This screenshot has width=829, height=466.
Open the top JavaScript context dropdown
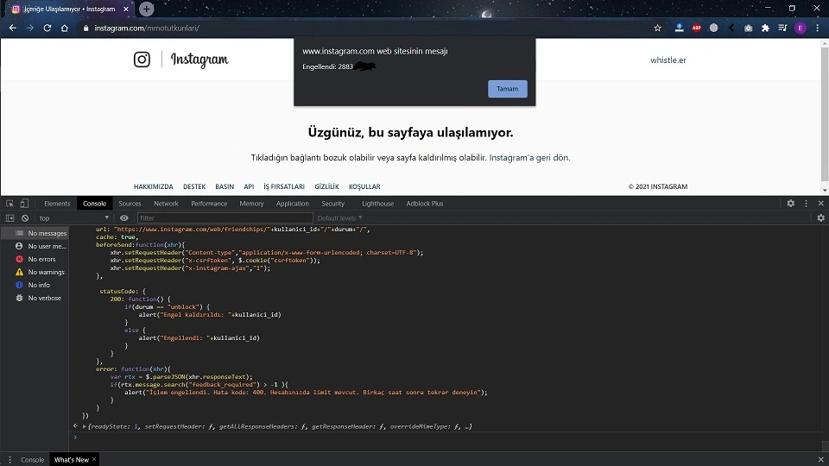click(73, 218)
